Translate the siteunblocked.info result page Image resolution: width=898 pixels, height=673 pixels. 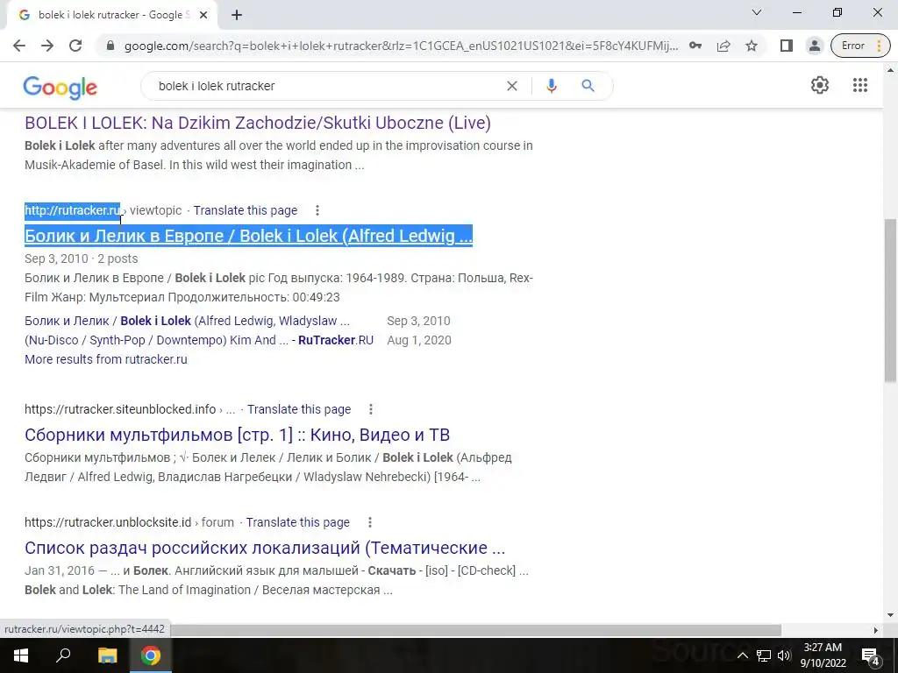(299, 410)
